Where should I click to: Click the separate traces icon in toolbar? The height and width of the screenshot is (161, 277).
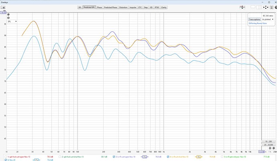pos(242,7)
